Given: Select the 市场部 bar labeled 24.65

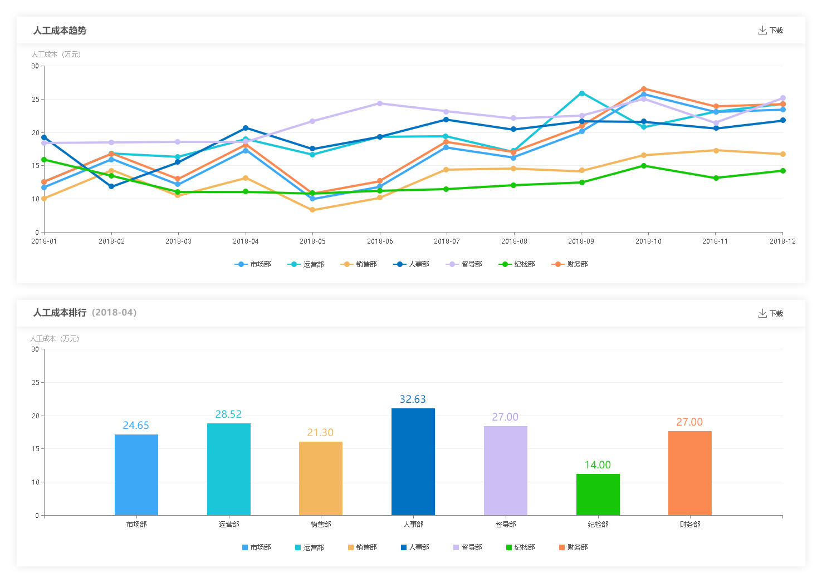Looking at the screenshot, I should point(136,475).
